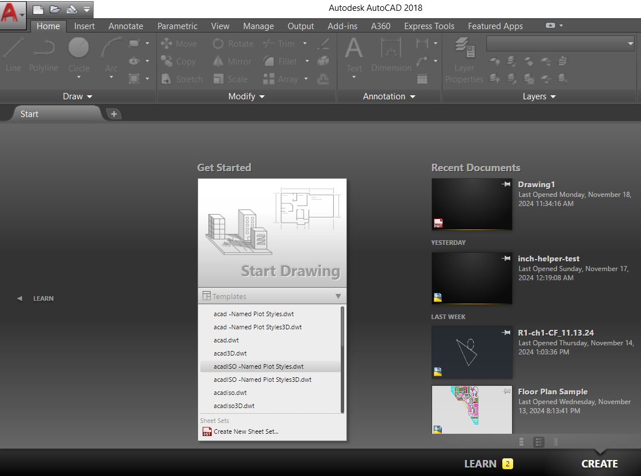Screen dimensions: 641x476
Task: Open the LEARN section link
Action: 43,298
